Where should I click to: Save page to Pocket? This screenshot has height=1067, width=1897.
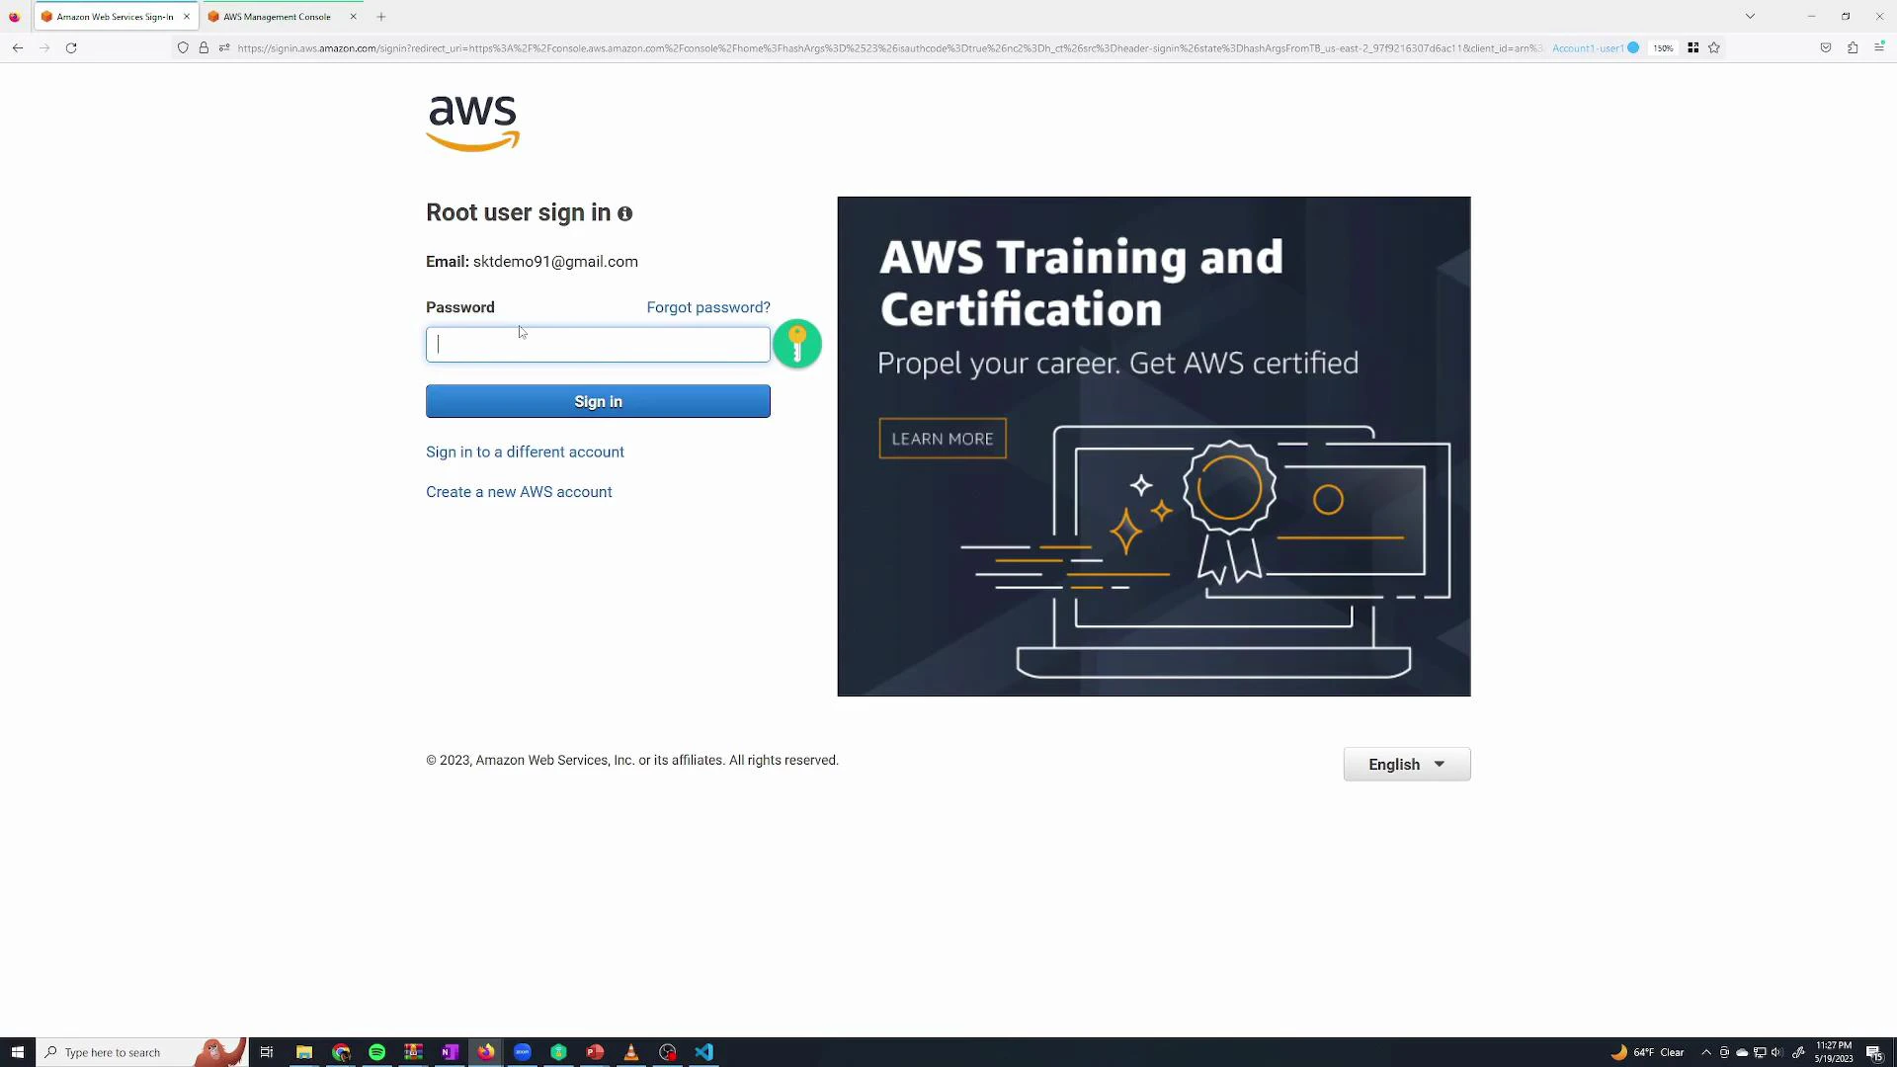point(1826,47)
